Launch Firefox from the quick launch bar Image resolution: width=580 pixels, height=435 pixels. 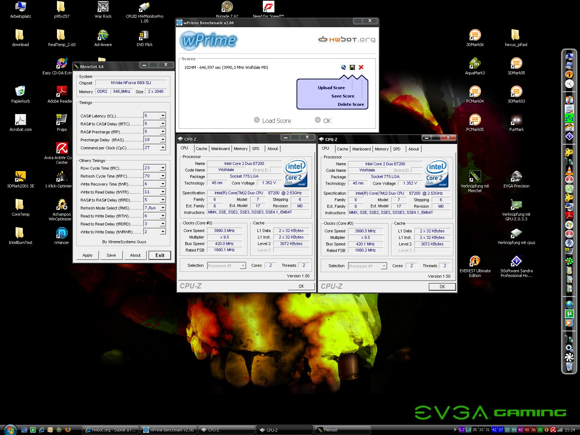click(x=67, y=430)
